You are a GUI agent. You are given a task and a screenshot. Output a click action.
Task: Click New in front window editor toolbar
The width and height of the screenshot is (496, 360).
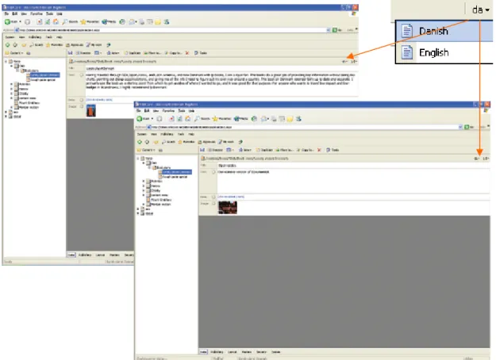(x=245, y=150)
